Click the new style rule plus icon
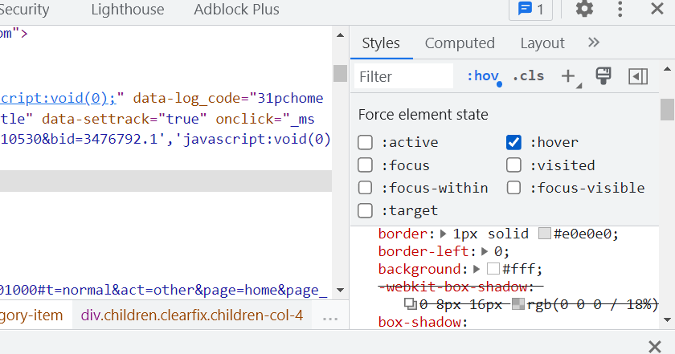 (568, 76)
